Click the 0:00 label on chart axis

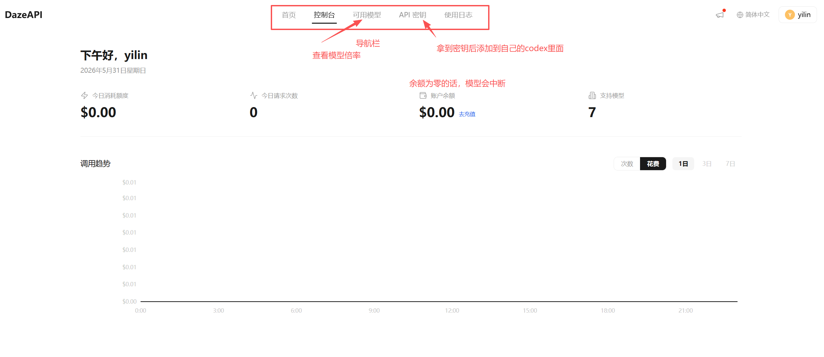coord(141,311)
